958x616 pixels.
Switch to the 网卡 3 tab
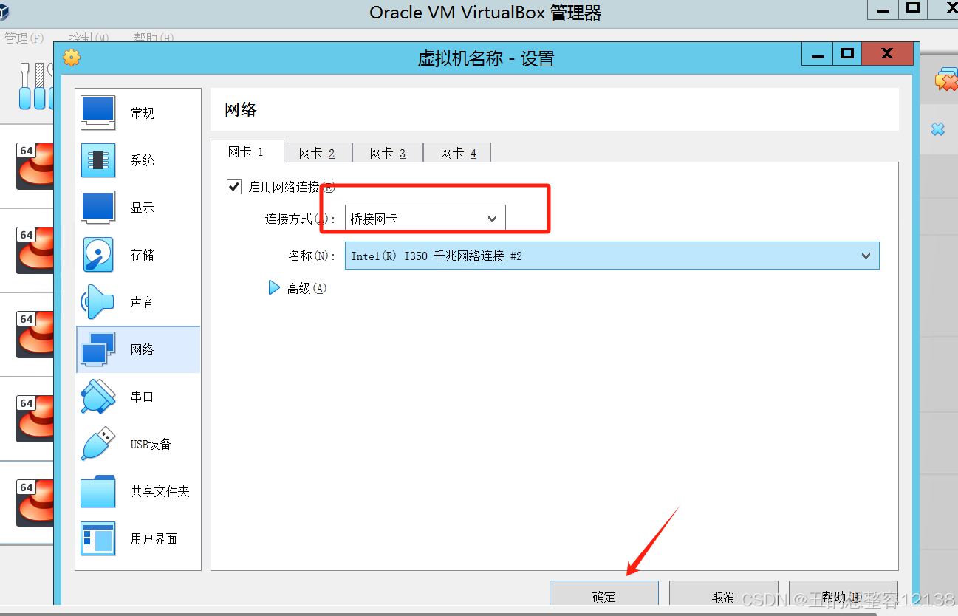(x=388, y=153)
